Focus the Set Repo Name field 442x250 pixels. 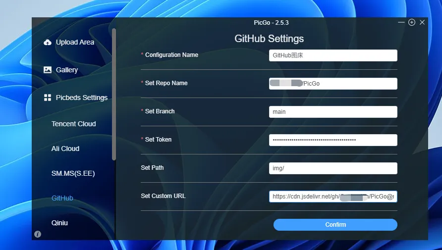[333, 84]
